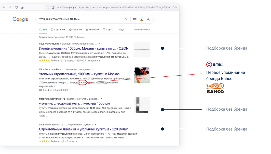
Task: Go back with the browser back arrow
Action: pyautogui.click(x=4, y=7)
